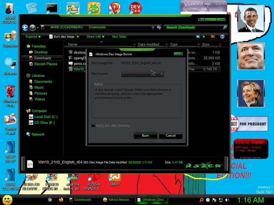Open the volume speaker tray icon
The height and width of the screenshot is (205, 274).
[227, 200]
